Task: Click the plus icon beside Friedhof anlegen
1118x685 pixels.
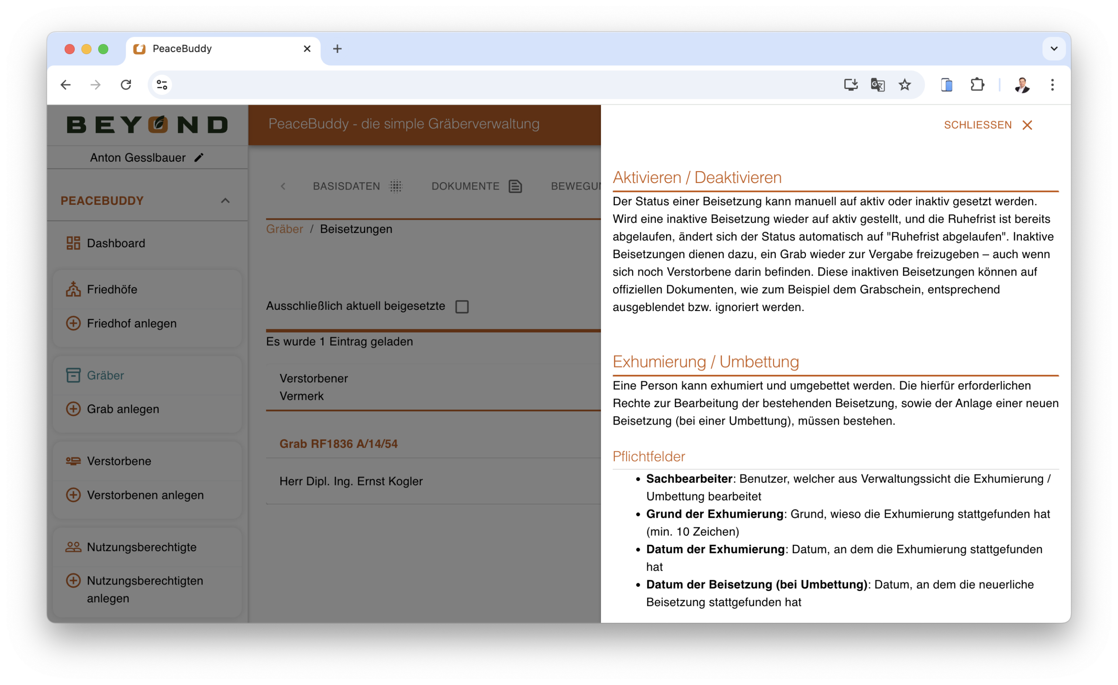Action: 73,323
